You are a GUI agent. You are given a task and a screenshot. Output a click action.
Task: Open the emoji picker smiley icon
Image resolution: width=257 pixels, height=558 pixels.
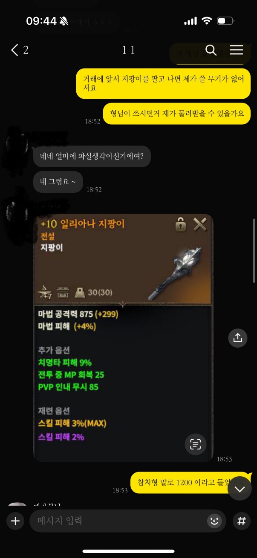(214, 521)
